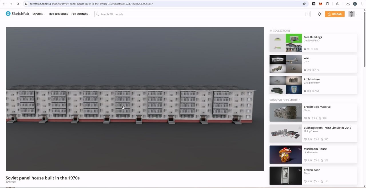Open the Mushroom House suggested model
The image size is (366, 188).
(x=315, y=149)
